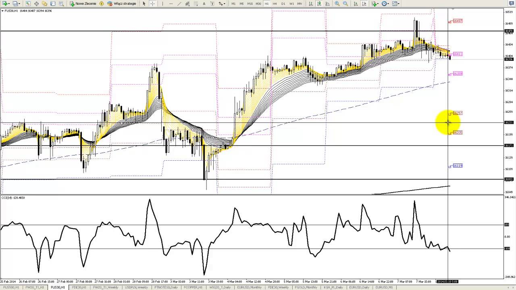Open the FDE30,H1 chart tab

pos(79,287)
